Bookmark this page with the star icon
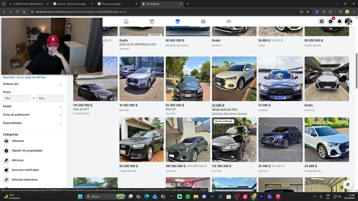358x201 pixels. click(308, 12)
